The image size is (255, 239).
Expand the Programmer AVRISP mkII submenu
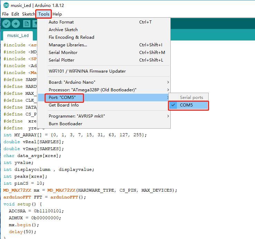[104, 116]
